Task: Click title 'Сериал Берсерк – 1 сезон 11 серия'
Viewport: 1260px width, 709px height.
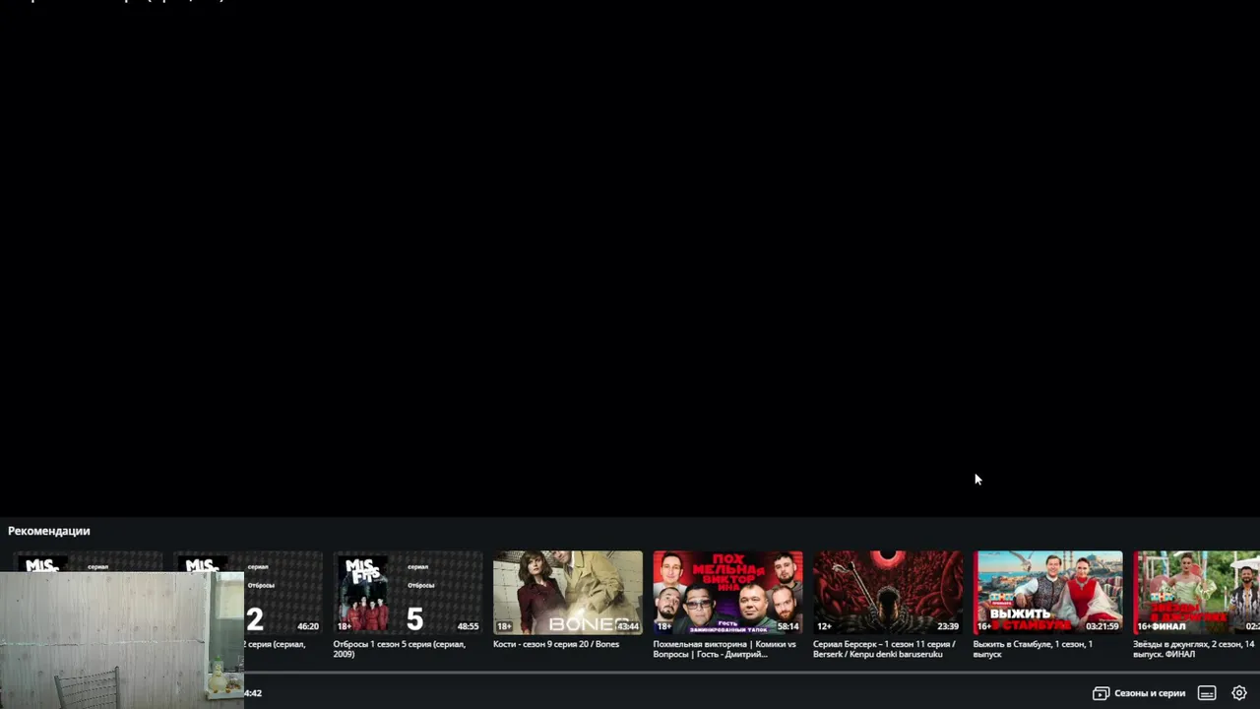Action: click(x=884, y=649)
